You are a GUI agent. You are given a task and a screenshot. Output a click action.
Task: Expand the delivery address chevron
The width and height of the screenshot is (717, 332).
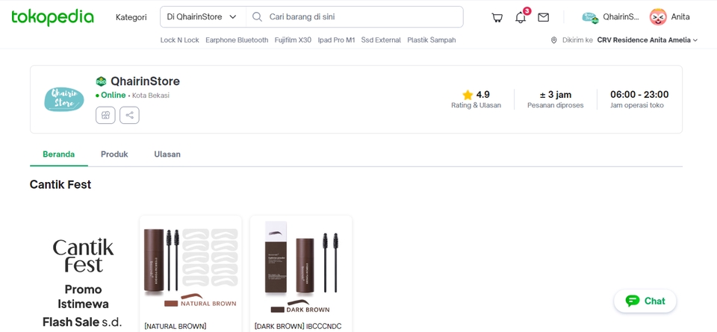tap(695, 40)
